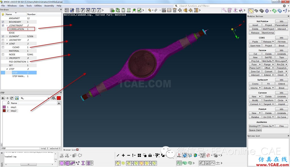This screenshot has height=167, width=290.
Task: Click the highlight brush icon in STEP panel
Action: coord(17,98)
